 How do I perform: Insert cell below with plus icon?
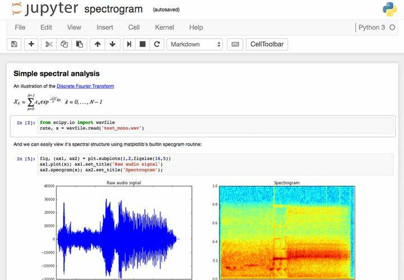click(x=31, y=44)
